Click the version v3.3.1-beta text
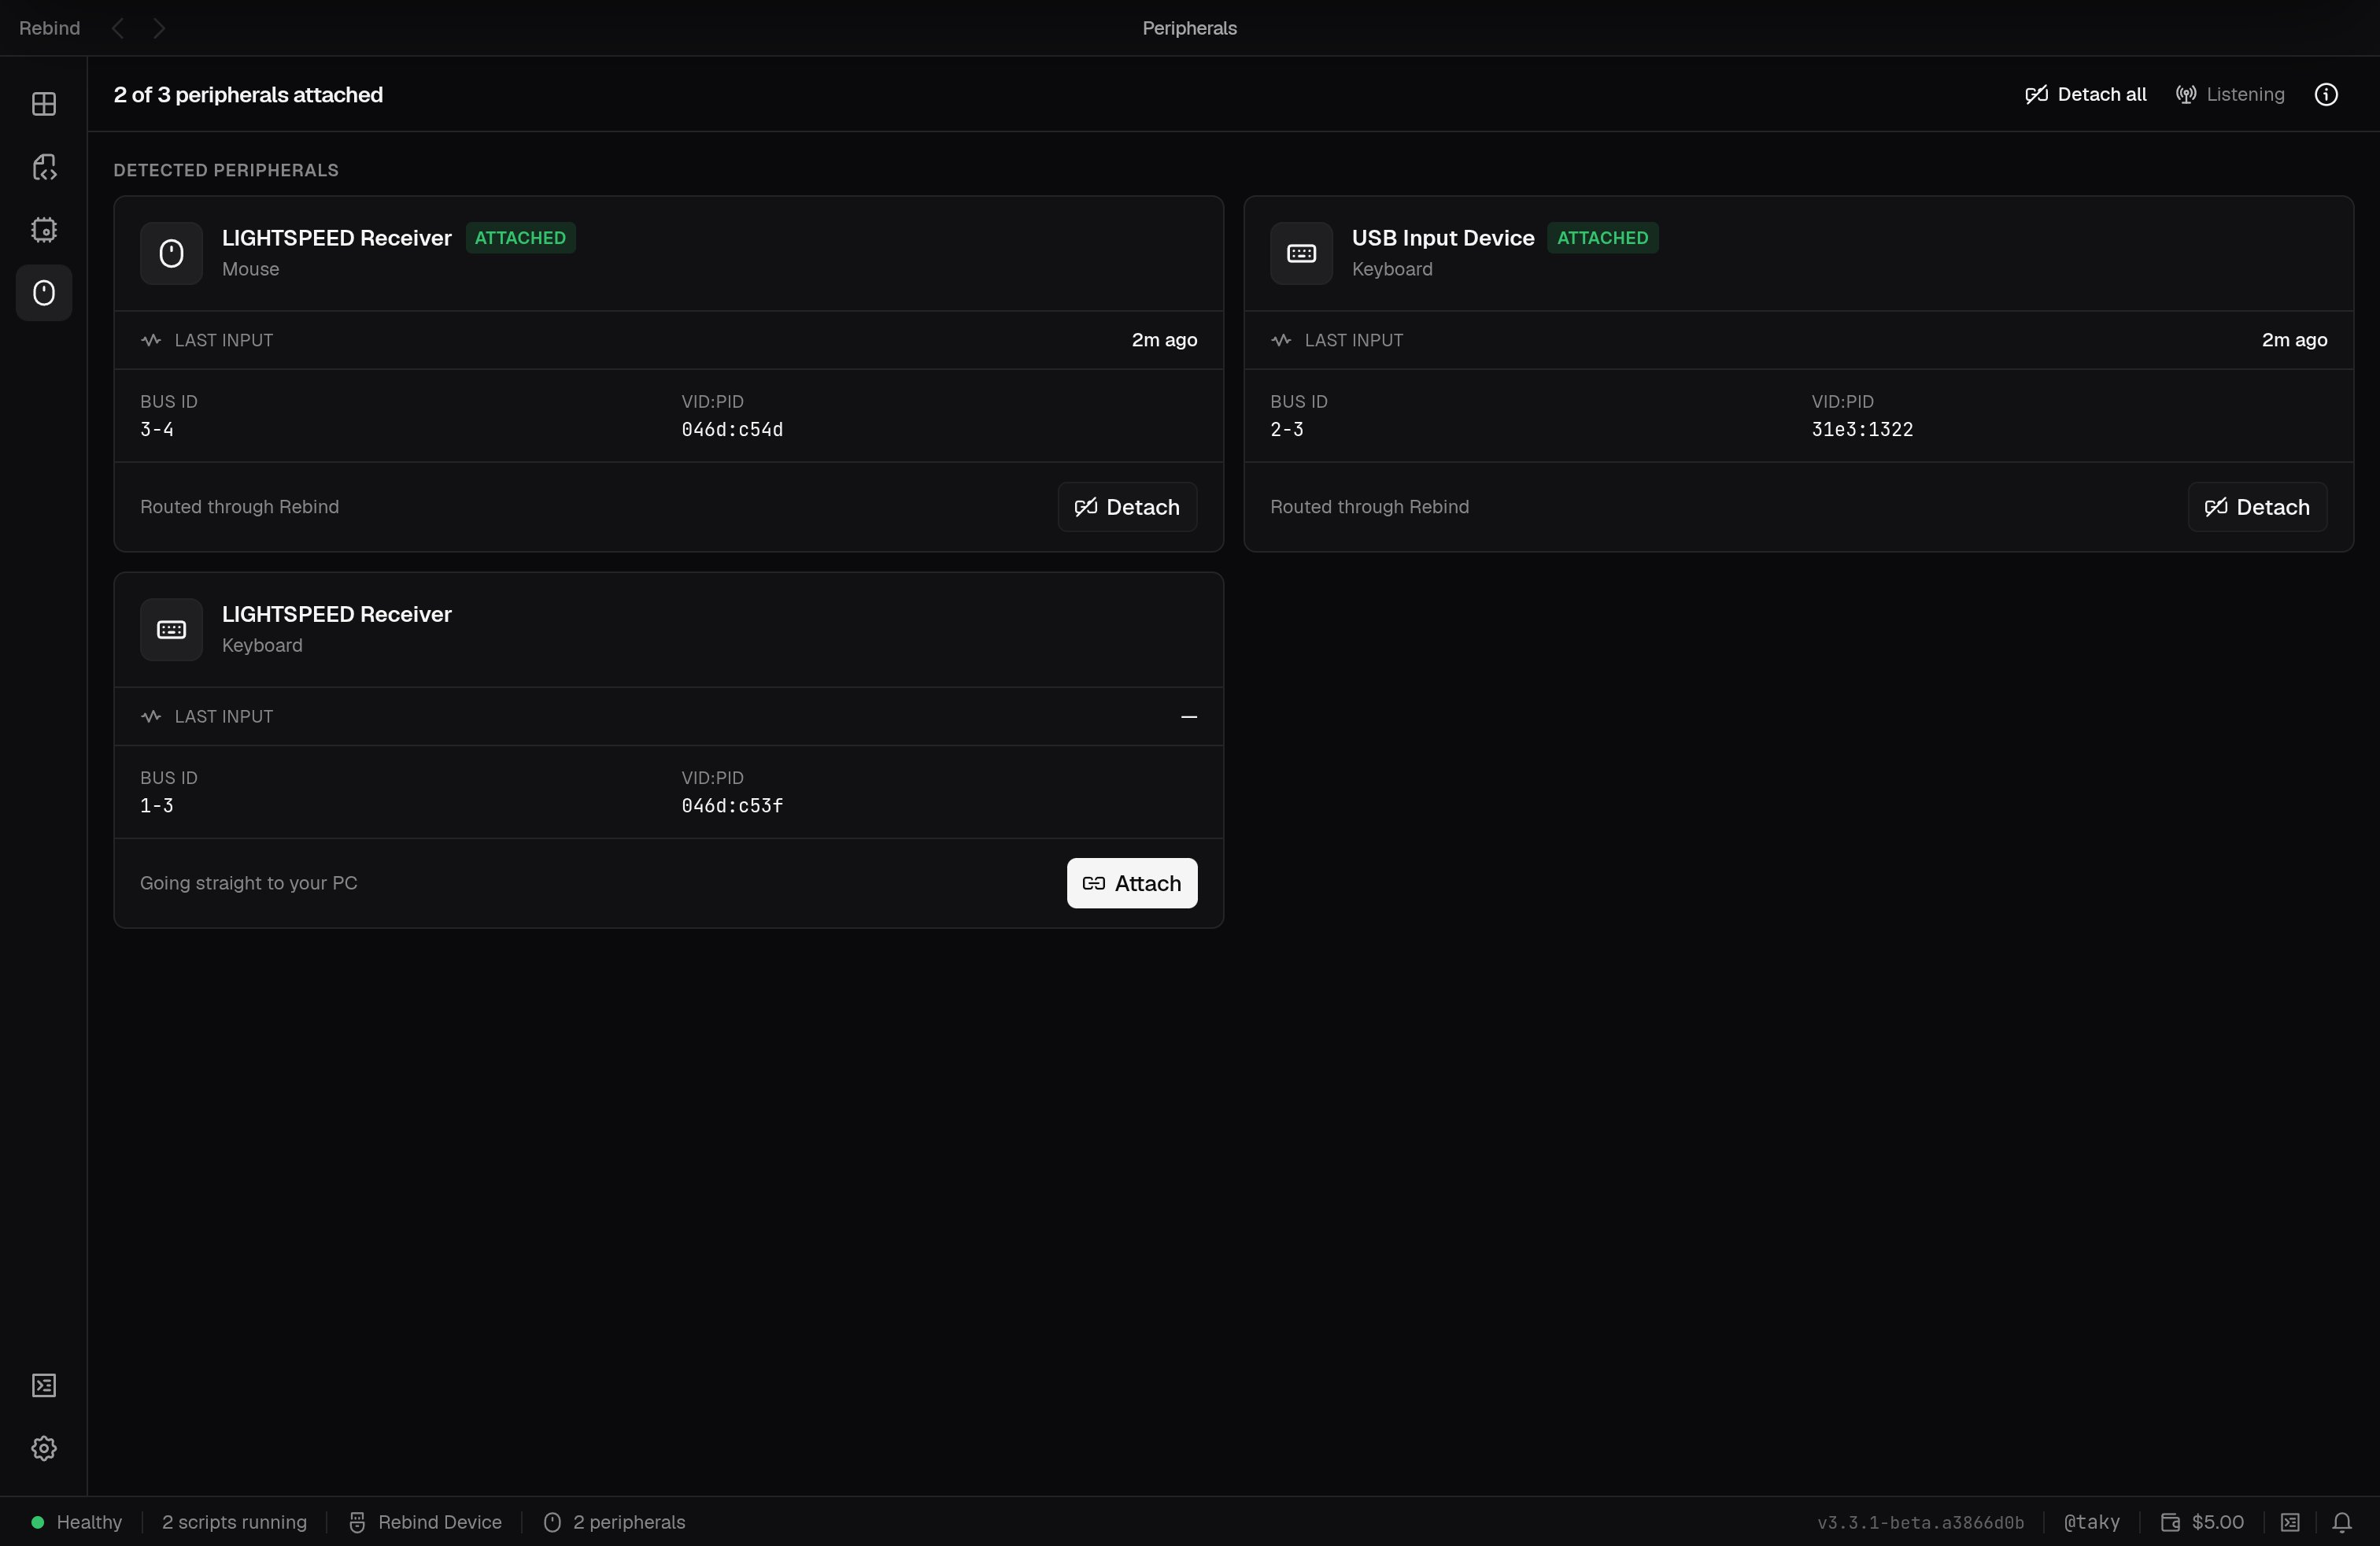2380x1546 pixels. [1920, 1523]
